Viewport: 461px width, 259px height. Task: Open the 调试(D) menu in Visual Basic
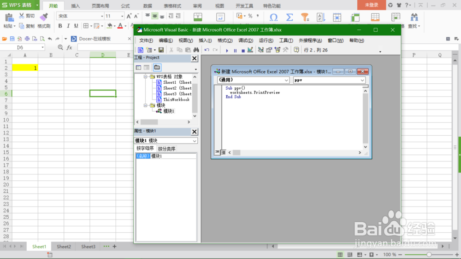246,40
